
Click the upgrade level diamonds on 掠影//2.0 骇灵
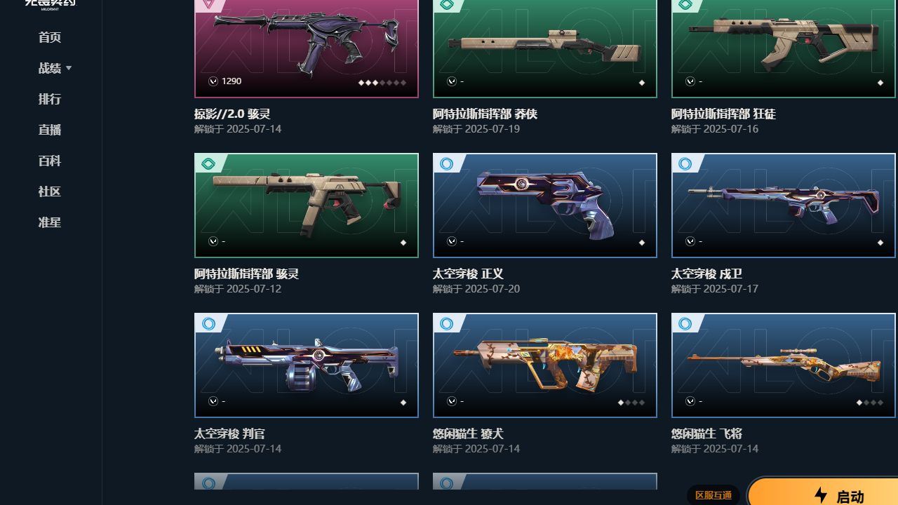382,83
